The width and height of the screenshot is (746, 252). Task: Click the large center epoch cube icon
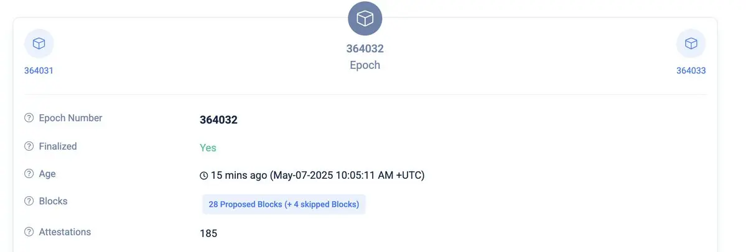(365, 19)
